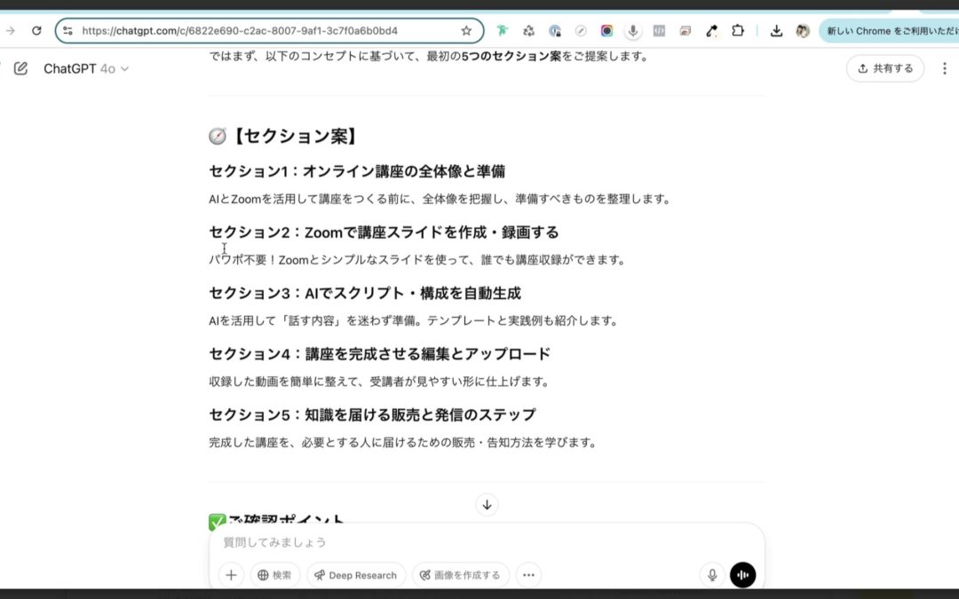The image size is (959, 599).
Task: Start a new chat with the compose icon
Action: (x=20, y=68)
